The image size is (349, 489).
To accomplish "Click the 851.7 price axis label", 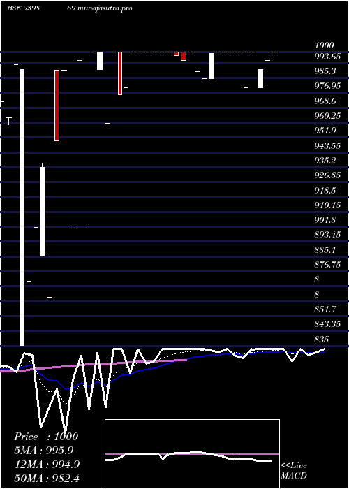I will (325, 309).
